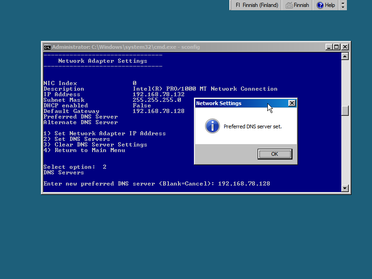Open the blue Help question mark icon
The width and height of the screenshot is (372, 279).
click(320, 5)
